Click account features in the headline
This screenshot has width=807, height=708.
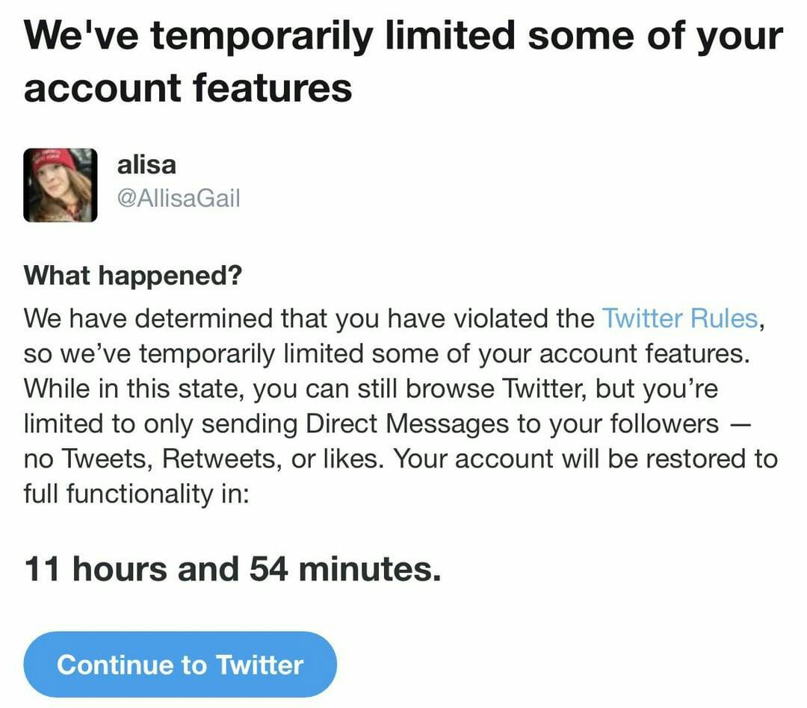click(188, 87)
